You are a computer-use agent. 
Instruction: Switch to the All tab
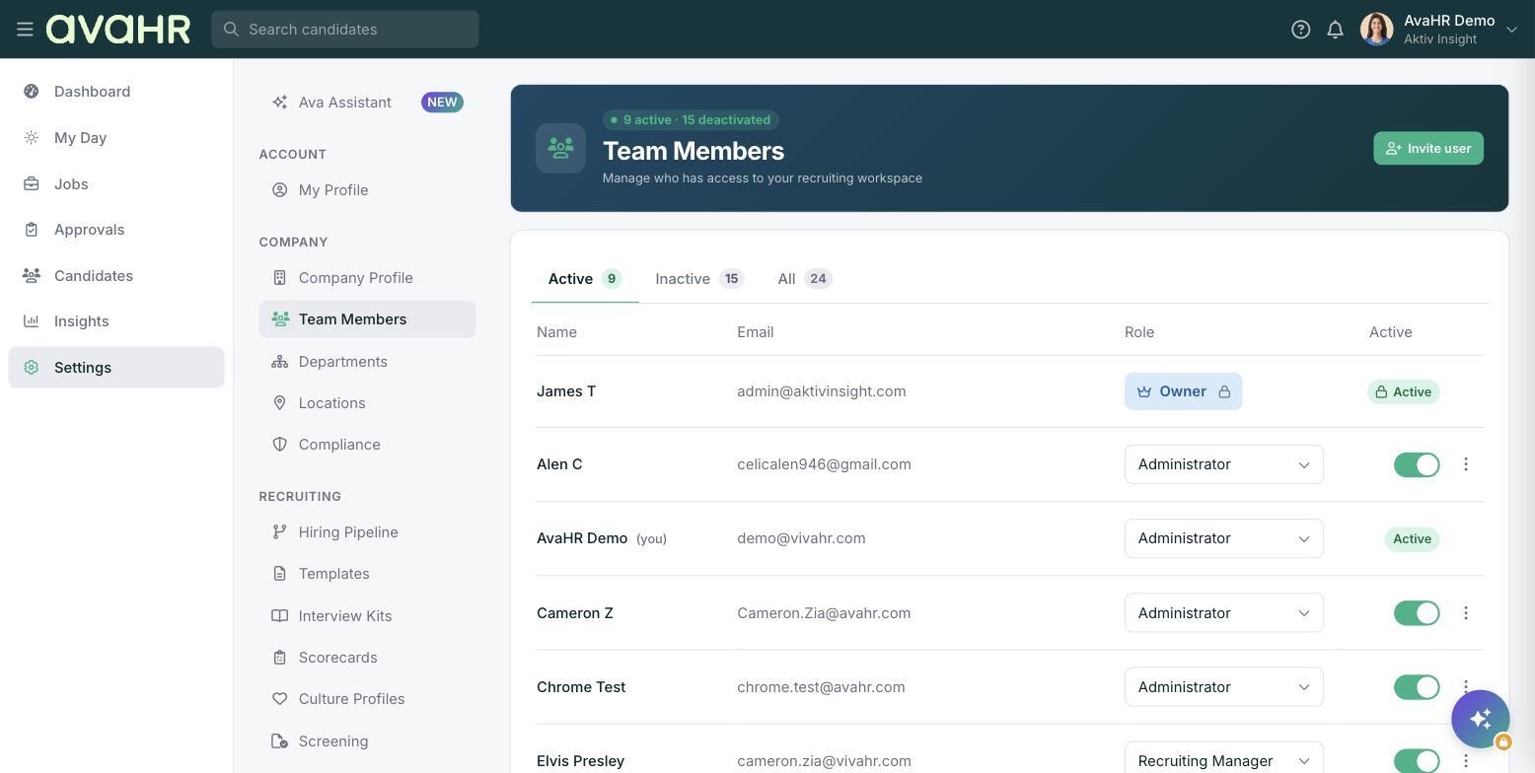click(804, 279)
